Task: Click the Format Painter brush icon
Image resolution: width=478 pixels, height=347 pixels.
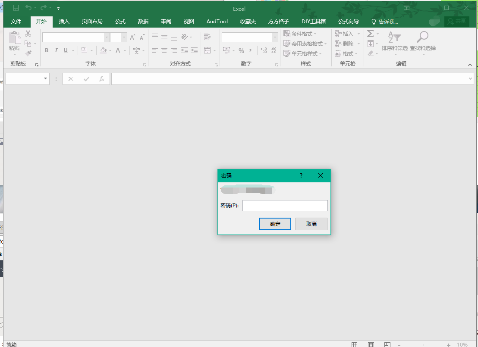Action: 28,53
